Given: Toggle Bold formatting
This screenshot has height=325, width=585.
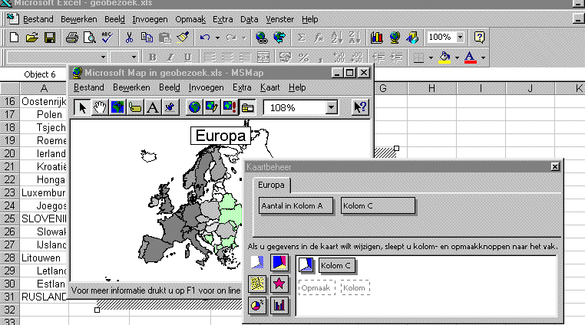Looking at the screenshot, I should tap(152, 57).
